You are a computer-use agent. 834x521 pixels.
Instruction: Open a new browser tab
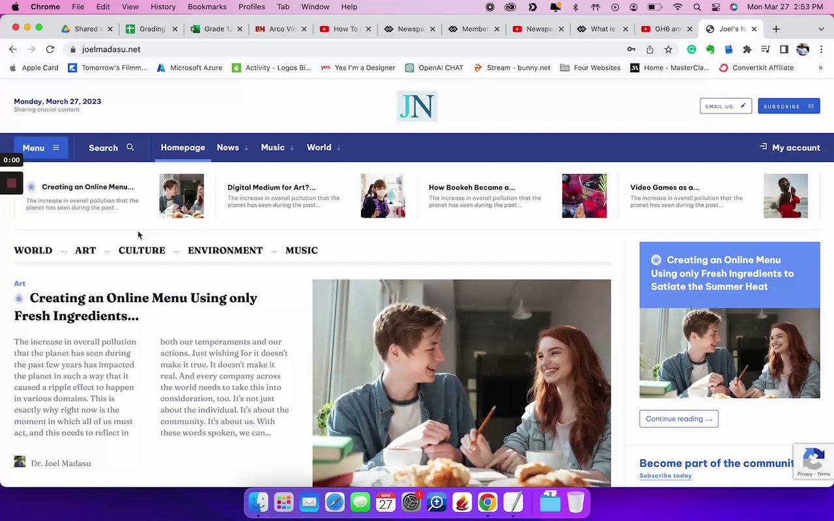(x=776, y=29)
